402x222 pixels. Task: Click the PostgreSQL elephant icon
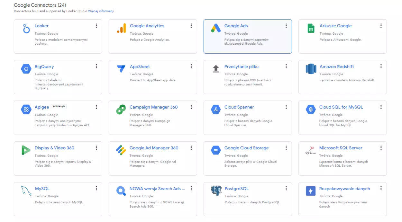216,191
